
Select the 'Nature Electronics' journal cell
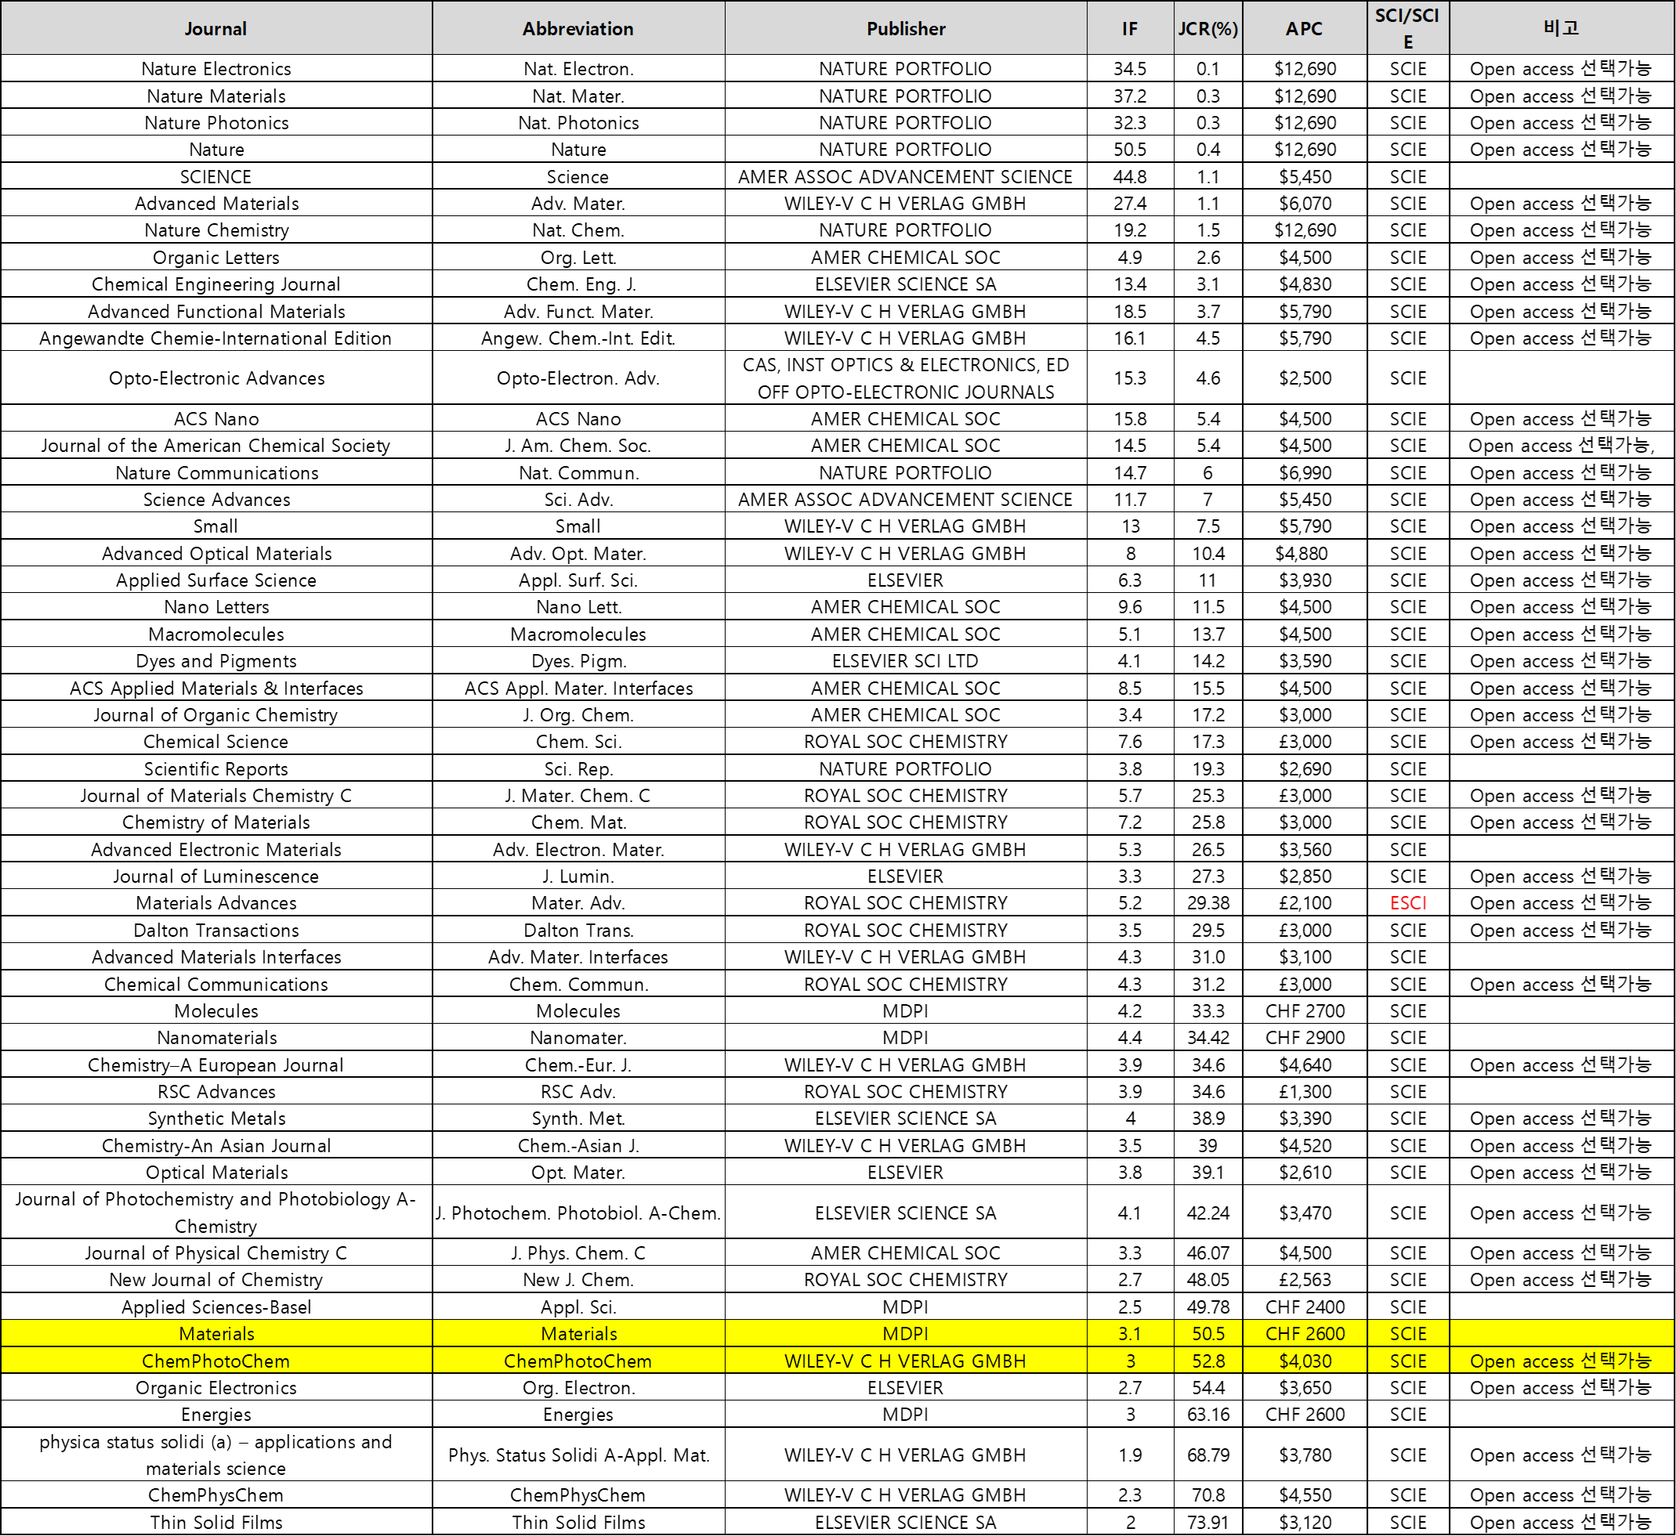(216, 68)
